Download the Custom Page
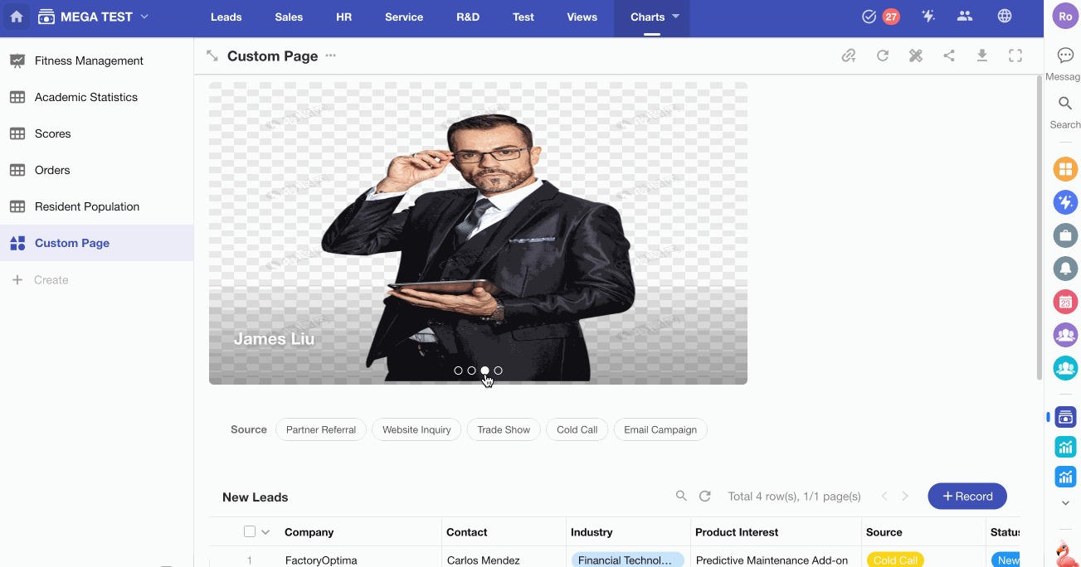The width and height of the screenshot is (1081, 567). pos(982,56)
